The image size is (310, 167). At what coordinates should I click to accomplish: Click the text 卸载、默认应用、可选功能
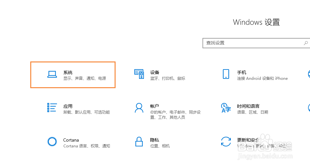click(87, 112)
